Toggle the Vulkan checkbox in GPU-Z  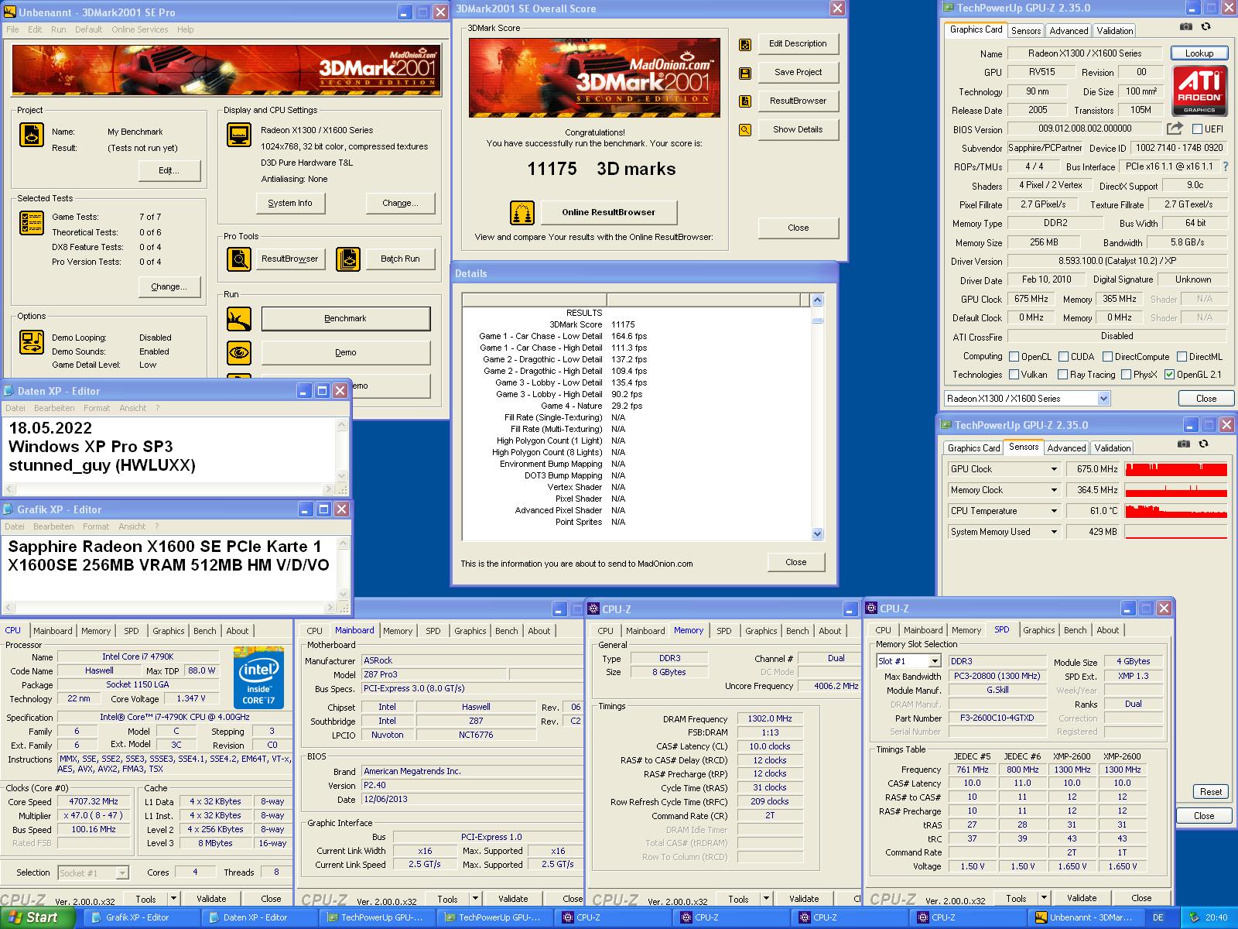[x=1014, y=375]
